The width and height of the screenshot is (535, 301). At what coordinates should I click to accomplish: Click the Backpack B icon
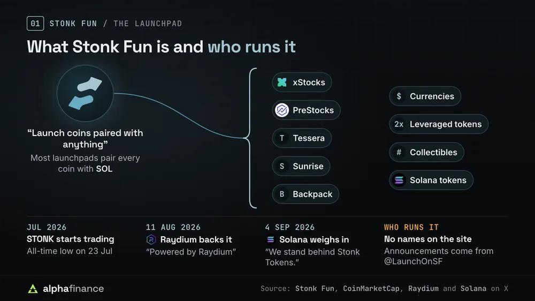pos(282,194)
